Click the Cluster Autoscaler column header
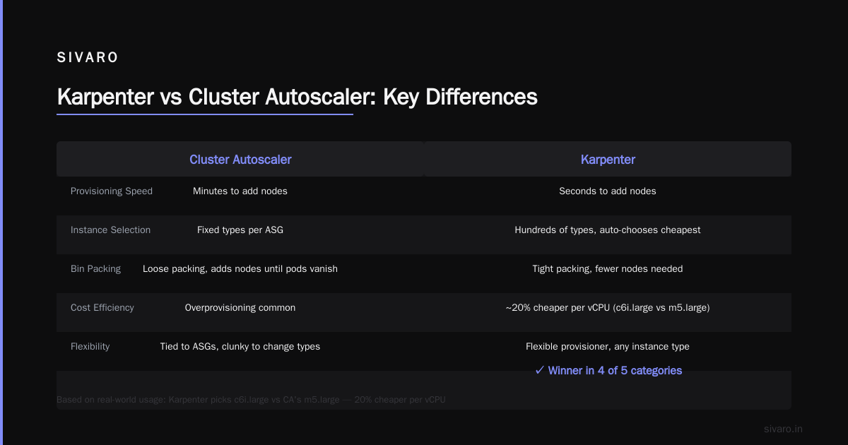 (240, 160)
